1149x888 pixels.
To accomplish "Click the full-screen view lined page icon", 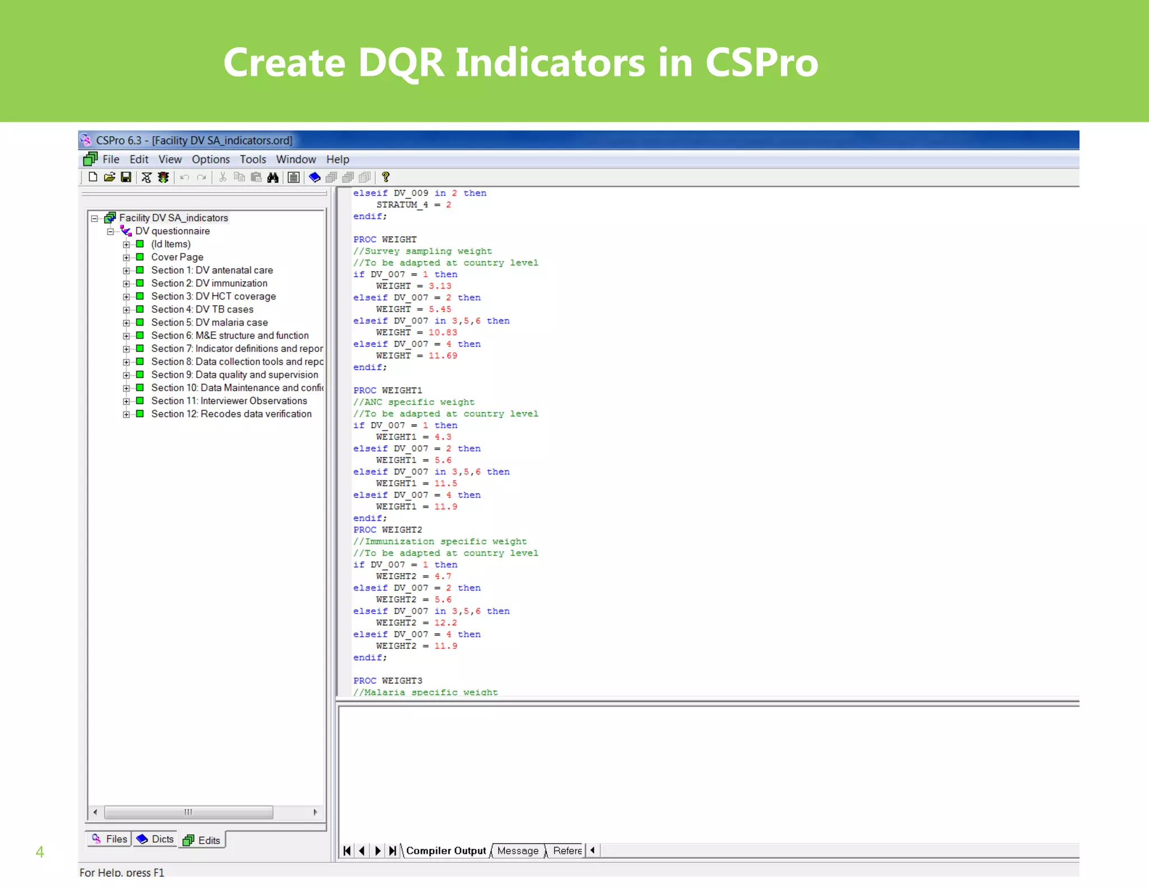I will [x=293, y=177].
